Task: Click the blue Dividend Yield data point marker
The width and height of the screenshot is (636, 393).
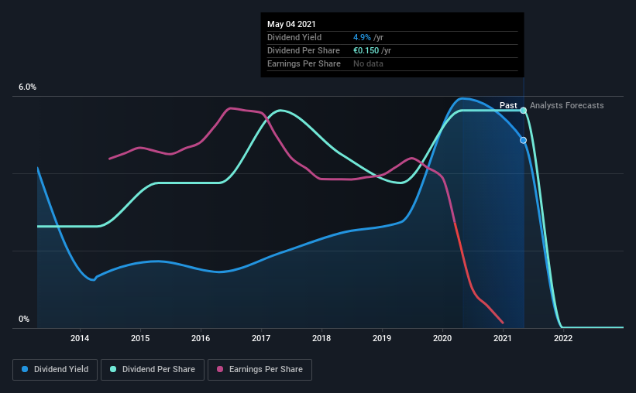Action: [x=523, y=140]
